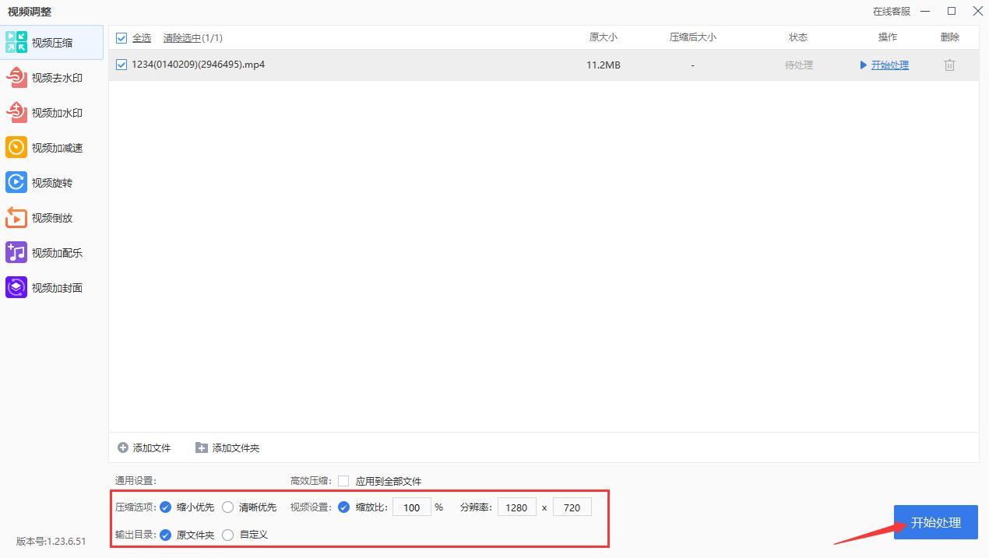Select the 视频倒放 feature
The height and width of the screenshot is (558, 989).
pos(53,217)
